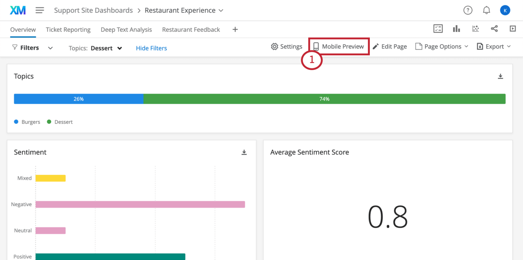Click the XM logo
Viewport: 523px width, 260px height.
click(x=17, y=11)
